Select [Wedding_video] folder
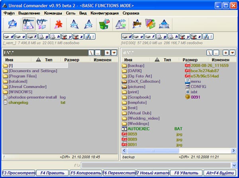Screen dimensions: 239x178 click(x=141, y=119)
